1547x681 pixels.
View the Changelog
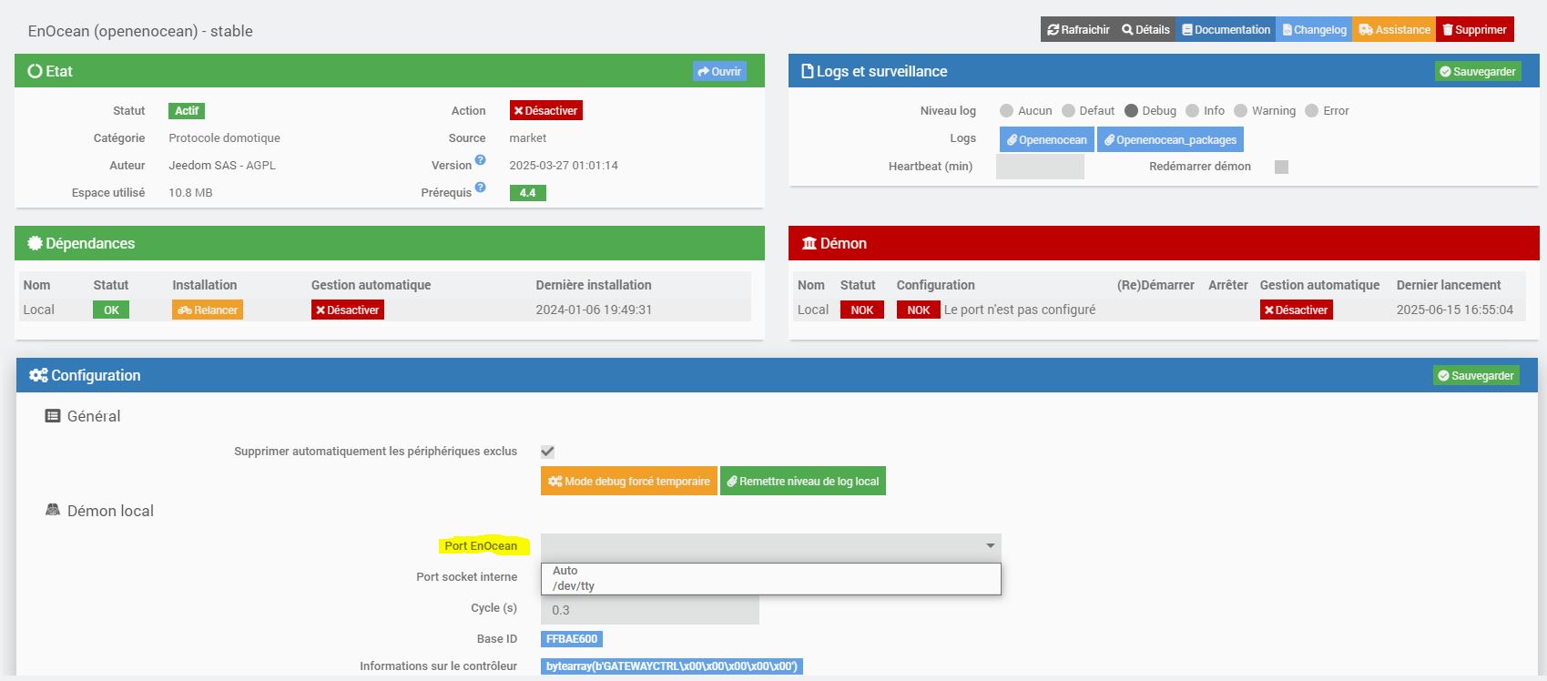coord(1314,29)
